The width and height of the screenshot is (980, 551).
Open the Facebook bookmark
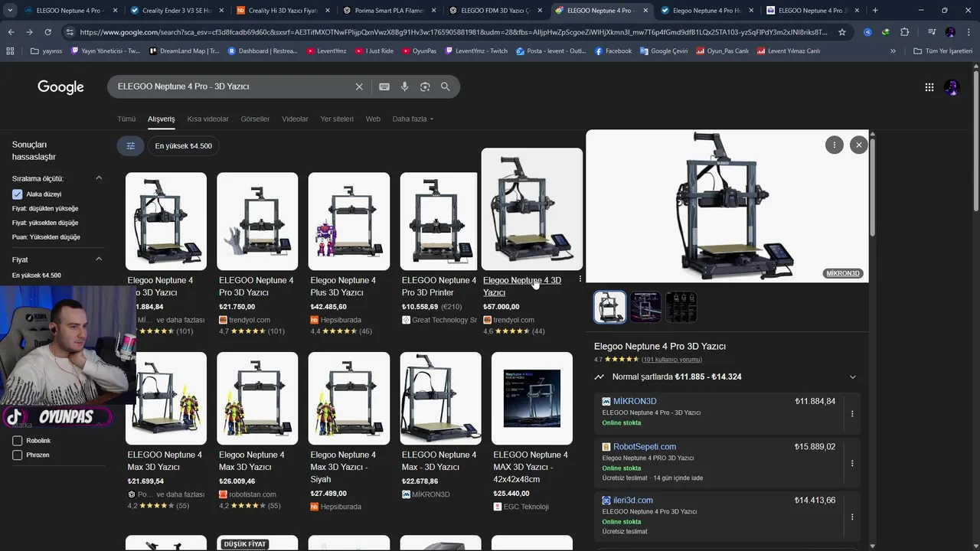(x=612, y=51)
